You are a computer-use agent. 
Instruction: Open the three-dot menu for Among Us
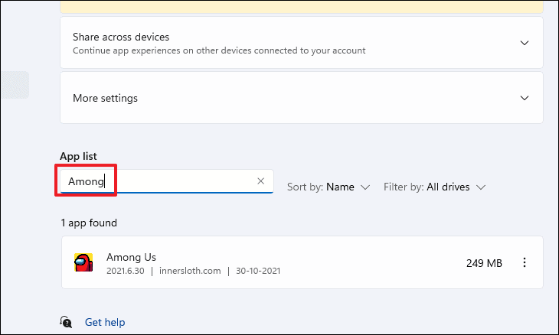click(524, 262)
